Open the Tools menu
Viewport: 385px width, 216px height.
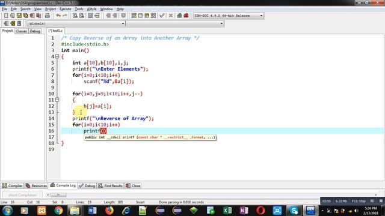(79, 9)
